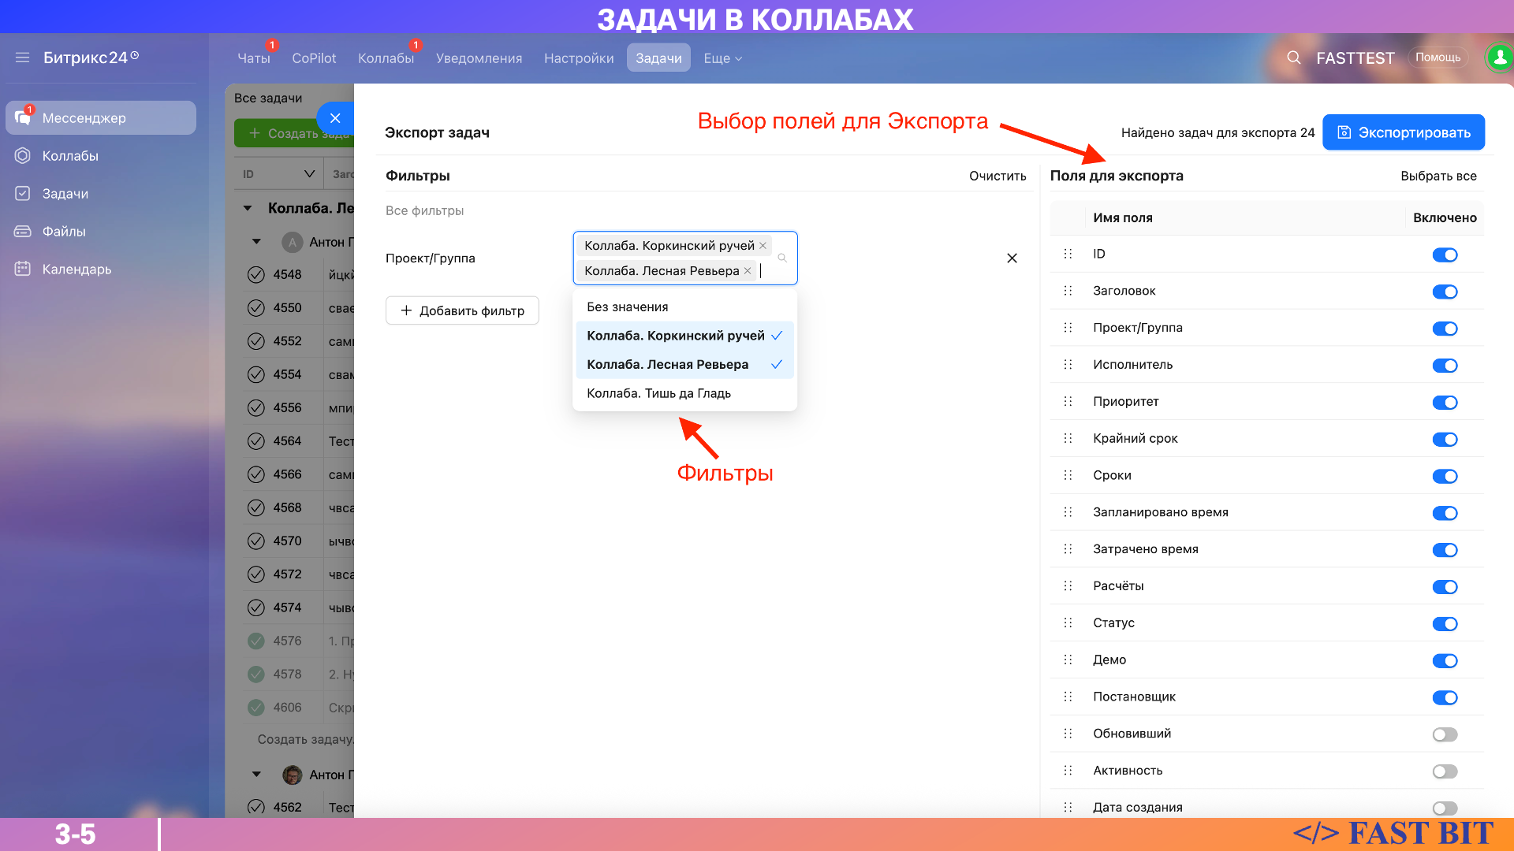Screen dimensions: 1514x851
Task: Open the Уведомления tab
Action: (479, 58)
